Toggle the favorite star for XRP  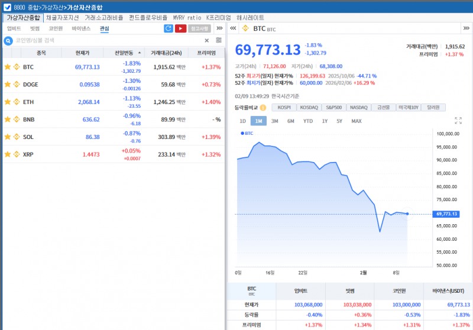pos(8,154)
